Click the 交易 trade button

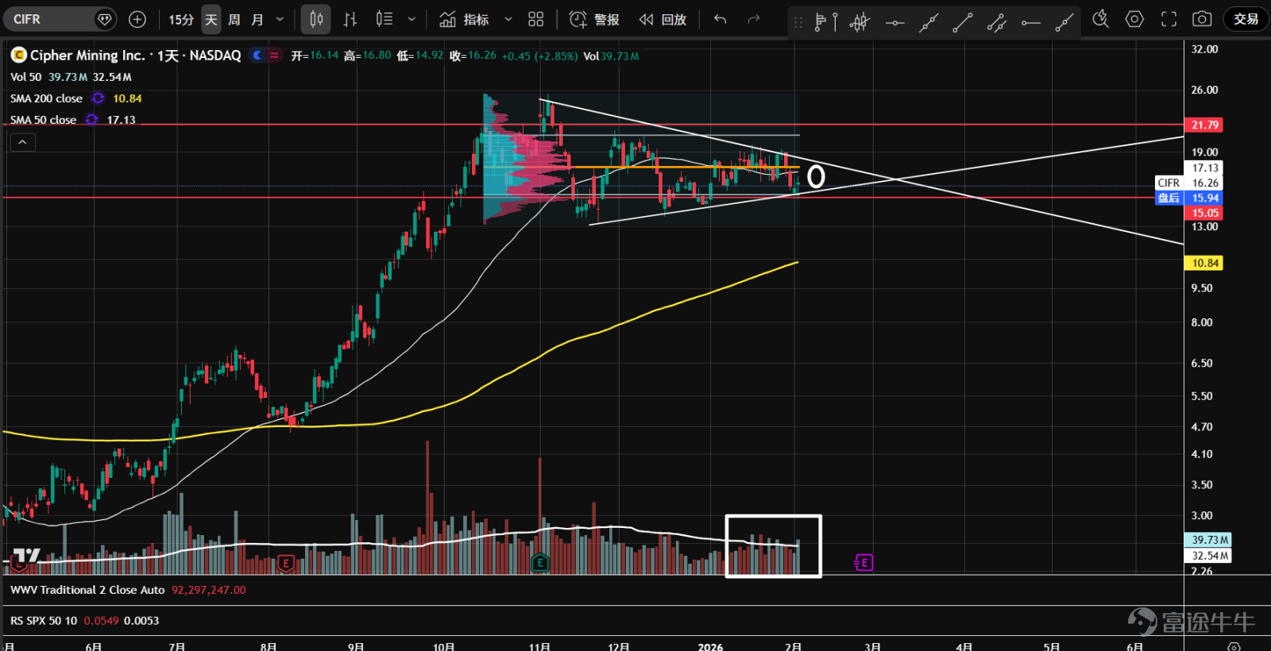pos(1246,19)
